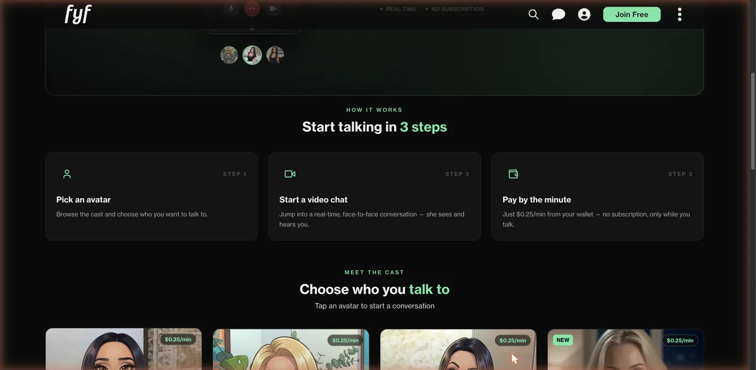Click the $0.25/min badge on first card
Image resolution: width=756 pixels, height=370 pixels.
(x=178, y=339)
